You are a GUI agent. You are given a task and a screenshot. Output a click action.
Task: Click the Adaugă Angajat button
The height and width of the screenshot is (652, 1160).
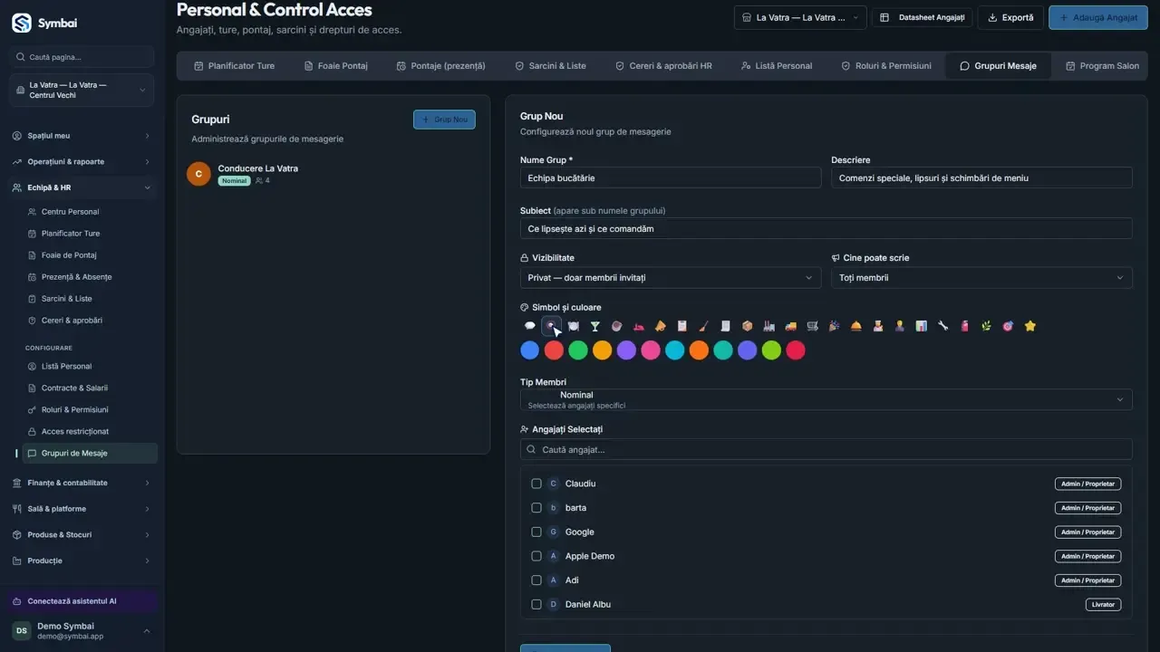point(1097,17)
